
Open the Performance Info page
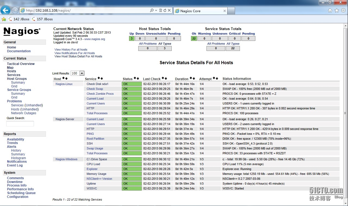point(20,189)
